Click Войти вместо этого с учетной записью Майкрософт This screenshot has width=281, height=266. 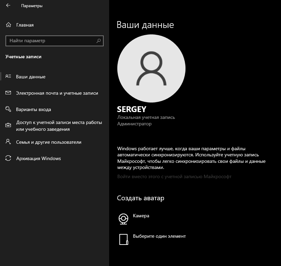[174, 177]
